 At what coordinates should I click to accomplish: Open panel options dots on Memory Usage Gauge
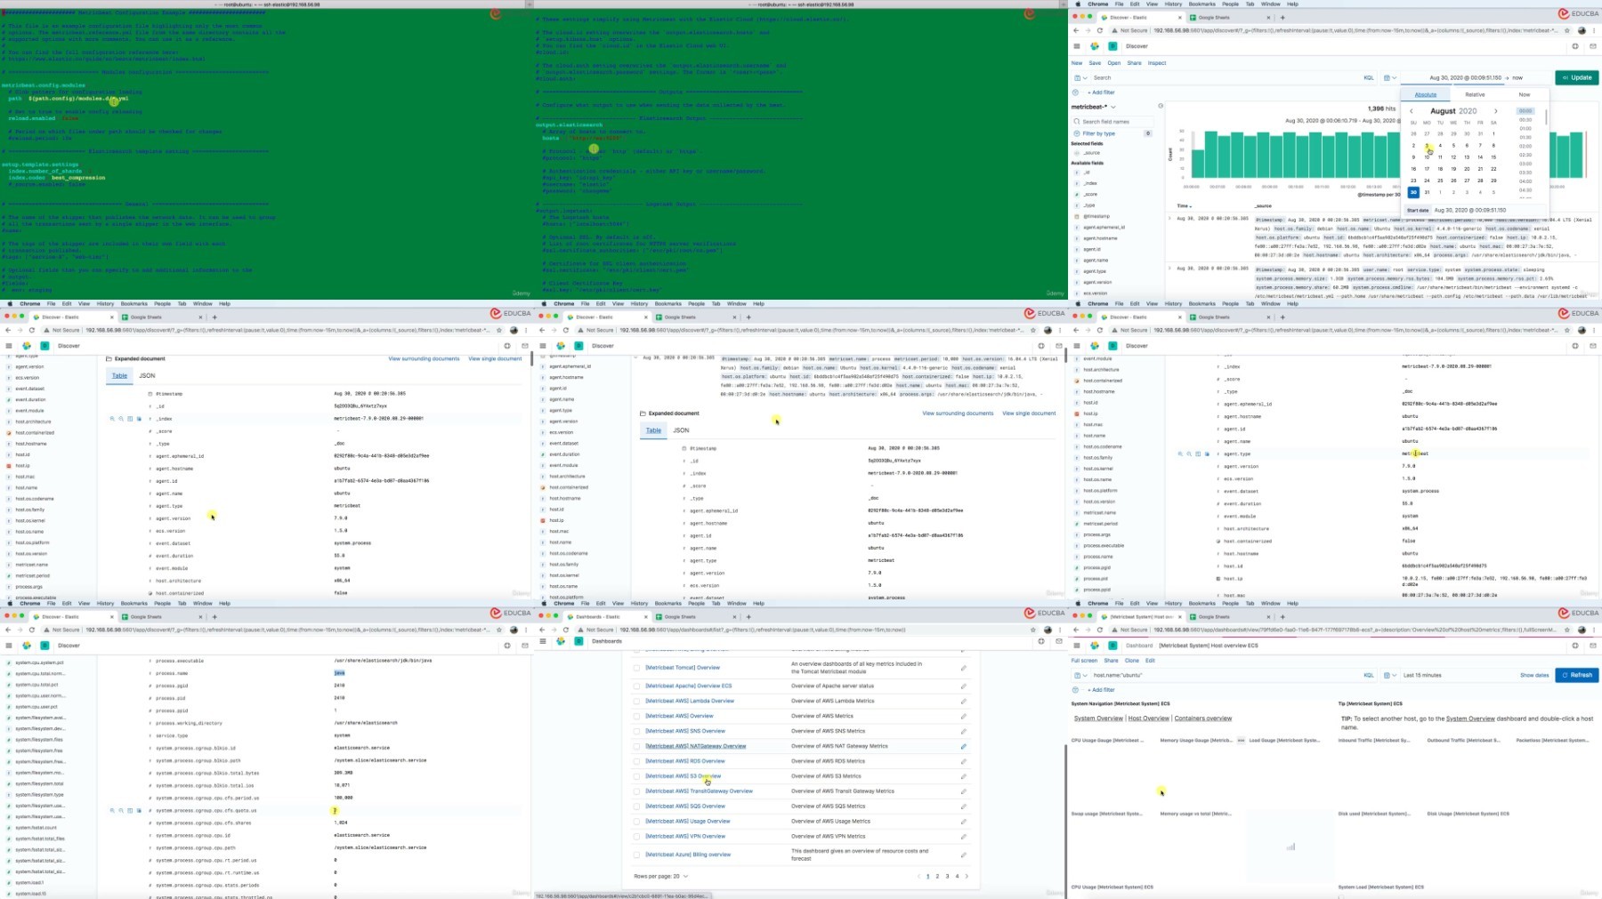point(1242,740)
